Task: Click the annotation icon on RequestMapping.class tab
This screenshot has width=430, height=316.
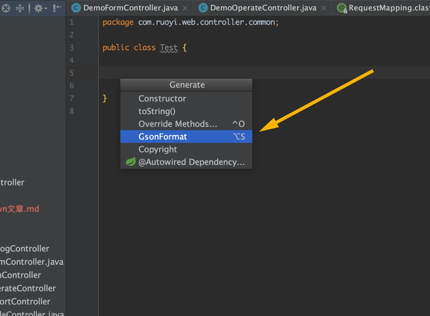Action: (342, 8)
